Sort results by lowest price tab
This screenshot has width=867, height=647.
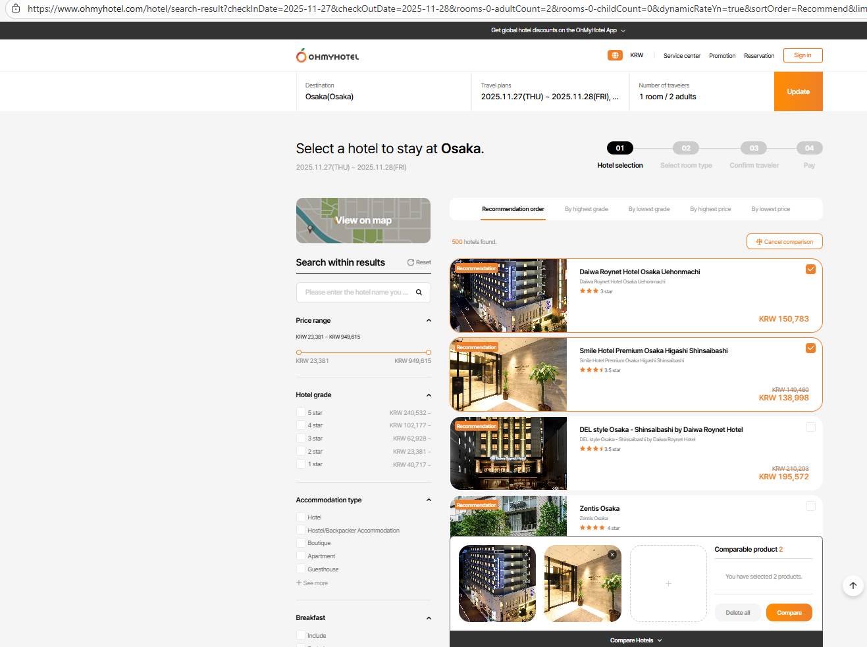click(770, 209)
